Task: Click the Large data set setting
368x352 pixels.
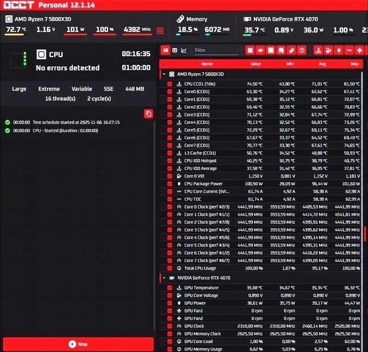Action: (x=19, y=89)
